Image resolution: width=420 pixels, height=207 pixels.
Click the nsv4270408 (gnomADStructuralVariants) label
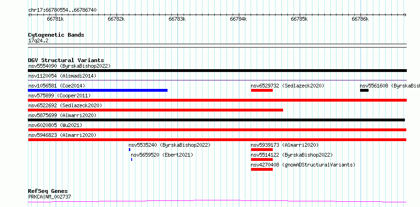pyautogui.click(x=303, y=165)
